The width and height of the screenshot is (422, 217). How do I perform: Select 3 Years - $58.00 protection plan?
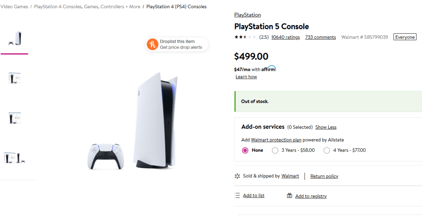click(275, 150)
